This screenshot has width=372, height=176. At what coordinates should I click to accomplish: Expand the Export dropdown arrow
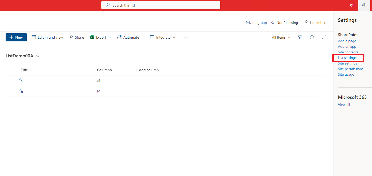pyautogui.click(x=110, y=37)
